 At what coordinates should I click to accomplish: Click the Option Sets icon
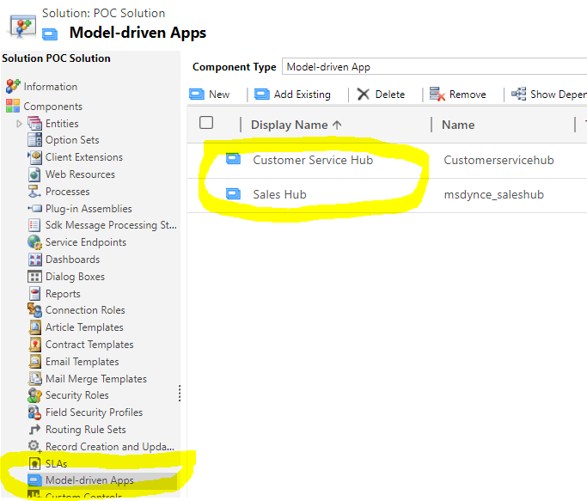(x=35, y=140)
